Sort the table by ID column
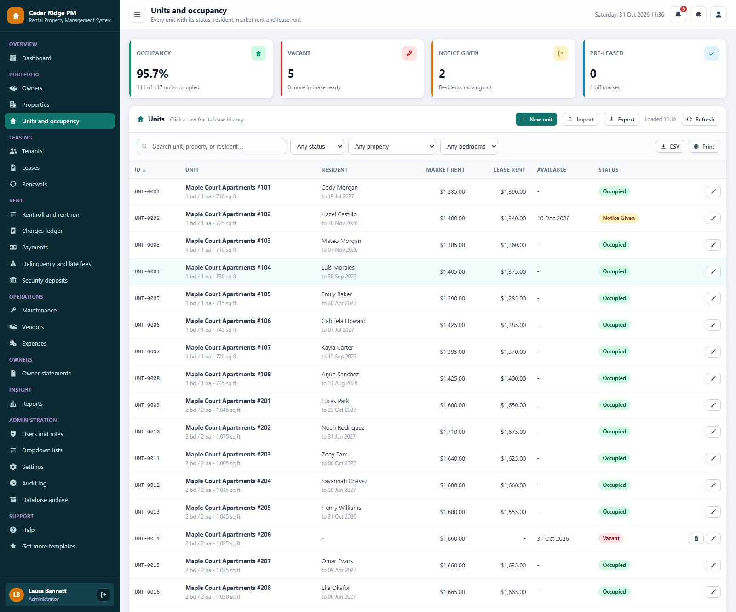Screen dimensions: 736x612 [x=140, y=170]
